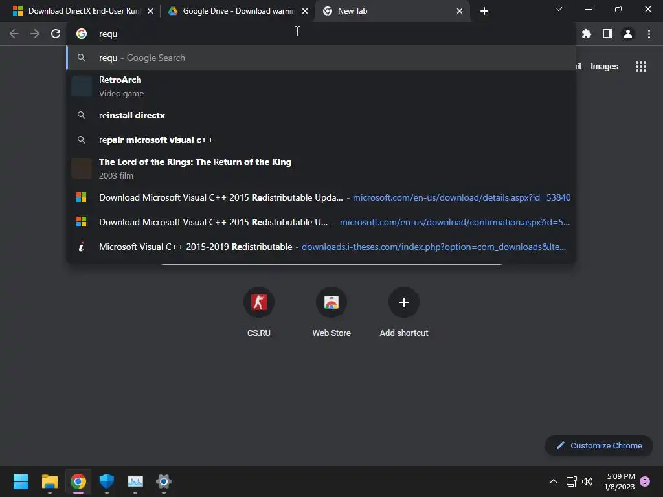This screenshot has height=497, width=663.
Task: Open the Windows Start menu
Action: [21, 481]
